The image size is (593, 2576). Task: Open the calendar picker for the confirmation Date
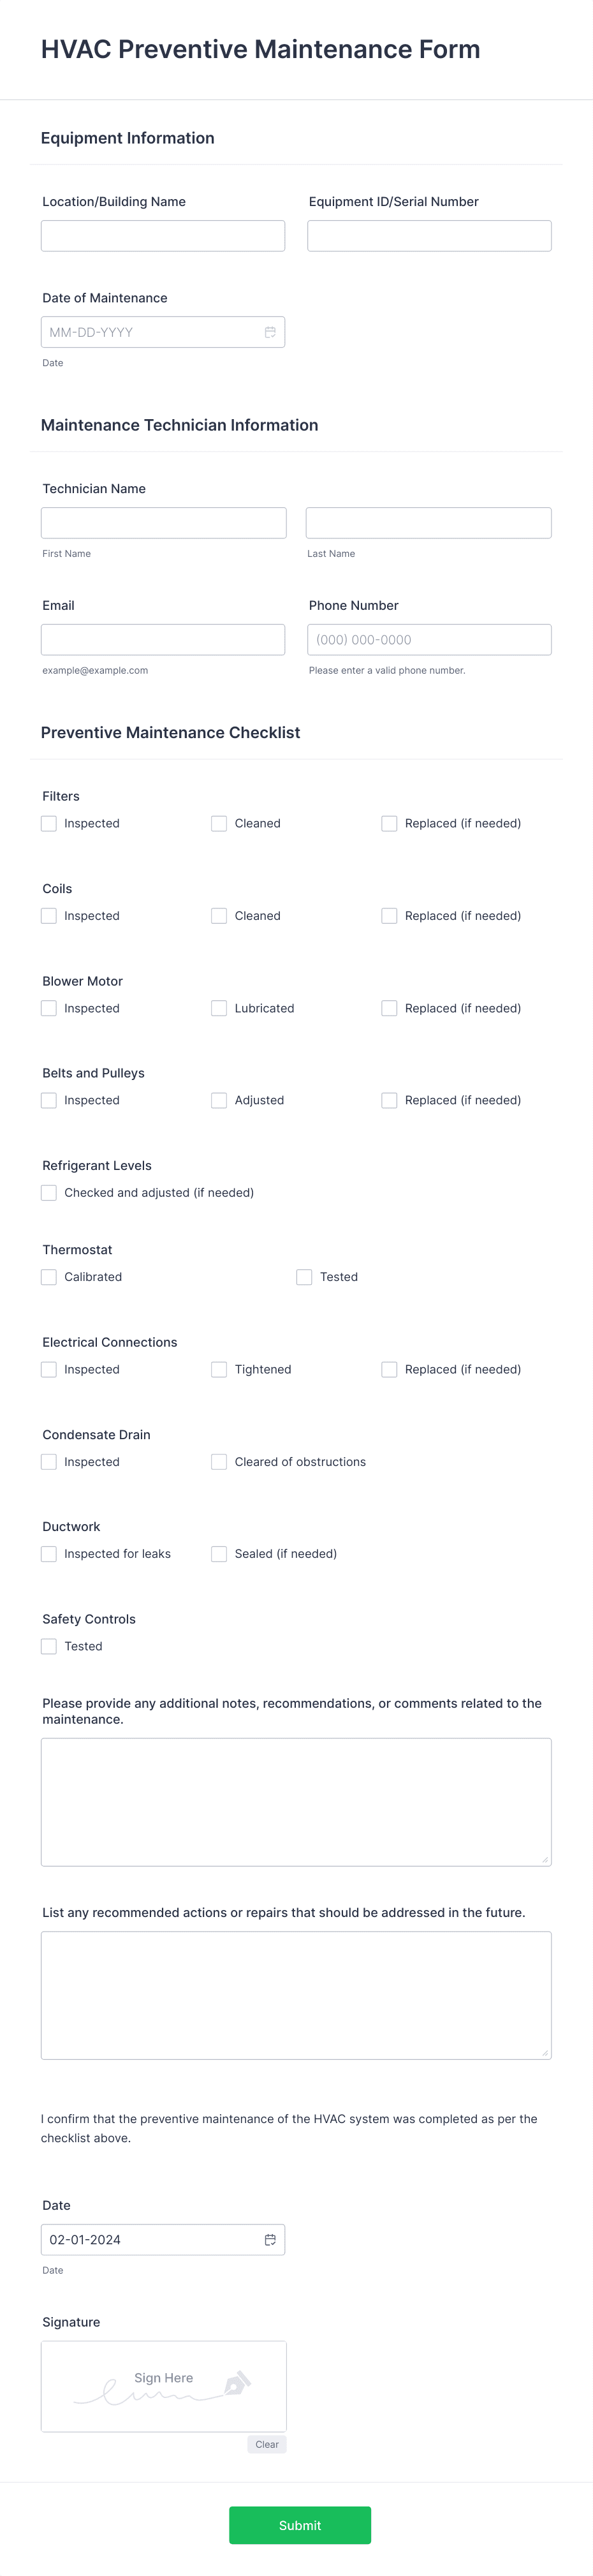270,2239
